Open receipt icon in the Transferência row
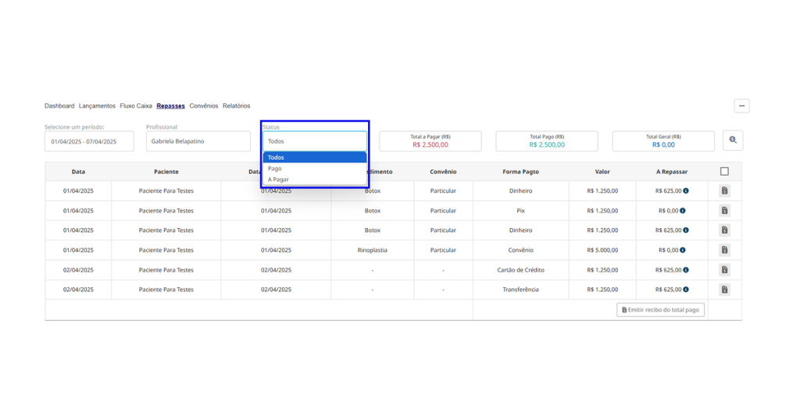Viewport: 800px width, 420px height. [724, 290]
